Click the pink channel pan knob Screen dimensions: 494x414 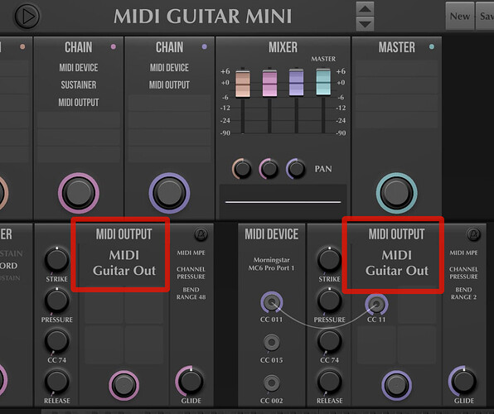[269, 169]
